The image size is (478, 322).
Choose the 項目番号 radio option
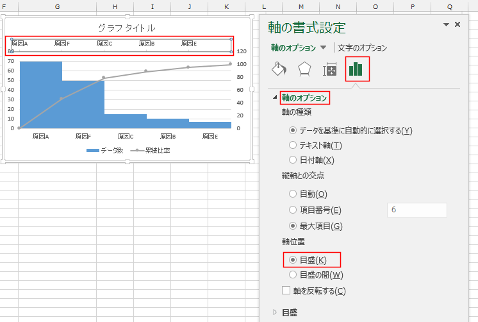(293, 210)
